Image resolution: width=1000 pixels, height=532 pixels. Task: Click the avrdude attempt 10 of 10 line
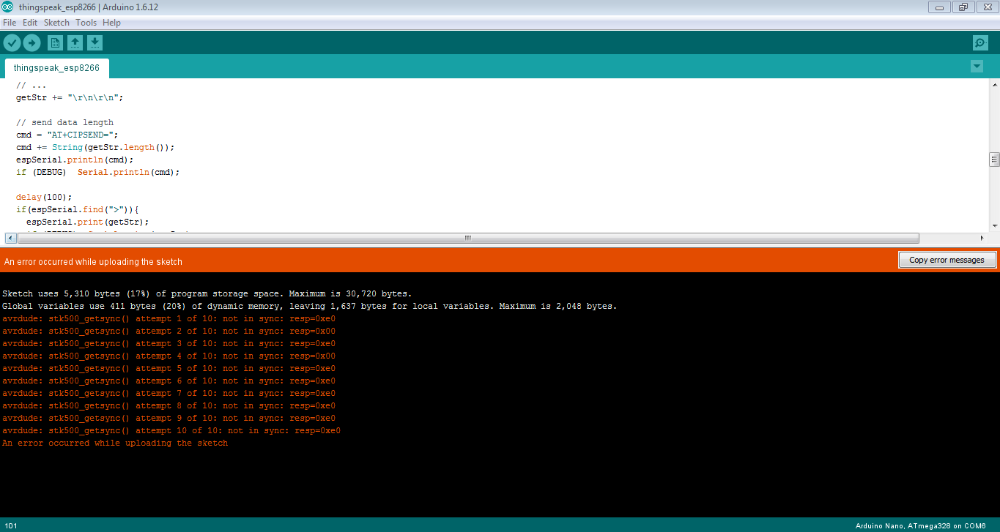pos(171,430)
